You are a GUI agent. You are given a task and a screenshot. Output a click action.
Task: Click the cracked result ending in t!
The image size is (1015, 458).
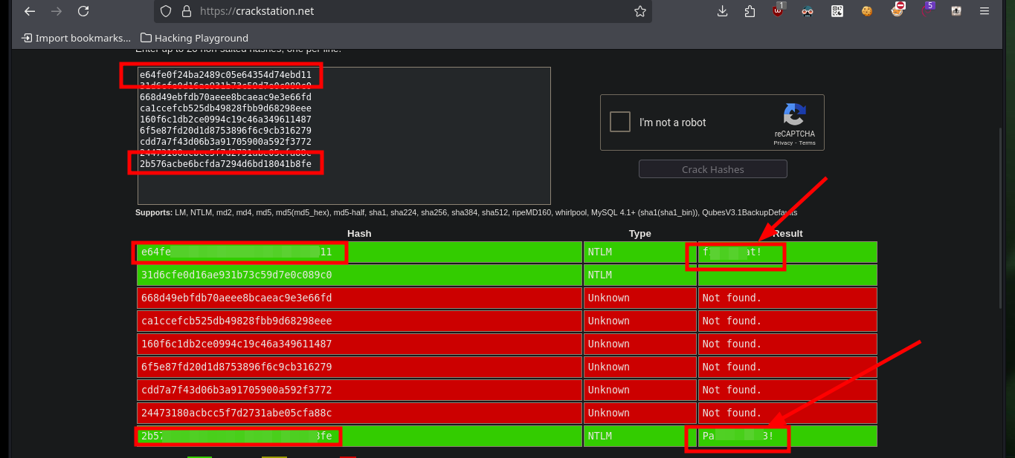(732, 252)
